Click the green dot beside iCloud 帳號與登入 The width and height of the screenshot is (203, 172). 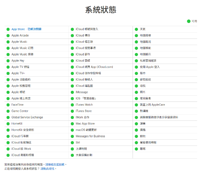72,29
